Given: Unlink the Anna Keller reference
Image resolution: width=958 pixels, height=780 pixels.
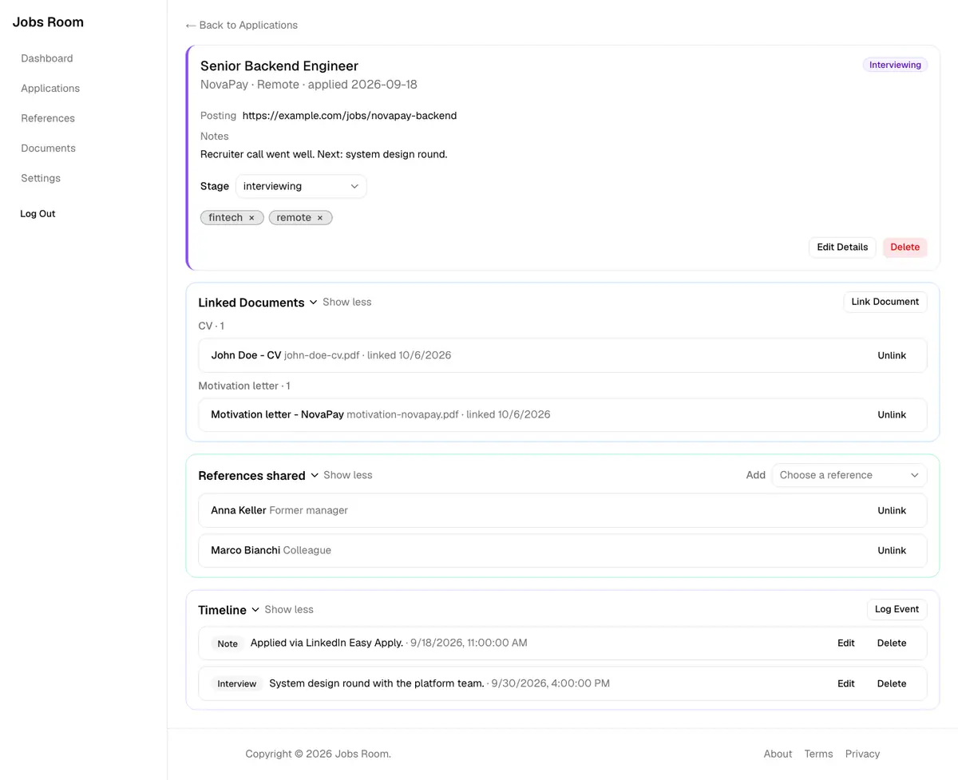Looking at the screenshot, I should click(x=892, y=510).
